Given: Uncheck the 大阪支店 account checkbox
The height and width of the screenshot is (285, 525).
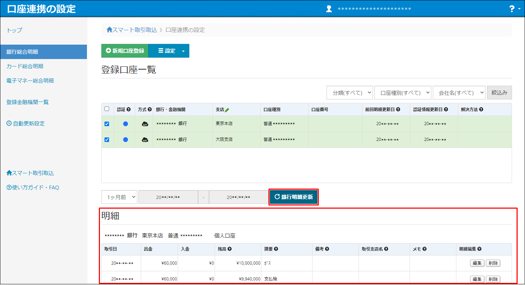Looking at the screenshot, I should (x=107, y=140).
